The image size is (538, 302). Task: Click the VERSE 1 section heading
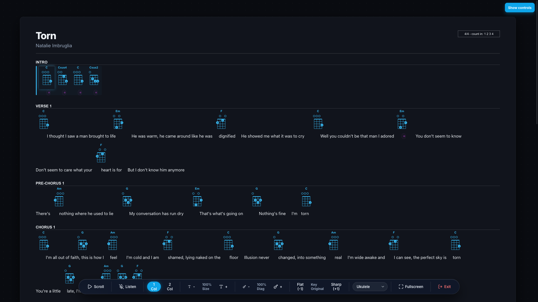point(43,106)
